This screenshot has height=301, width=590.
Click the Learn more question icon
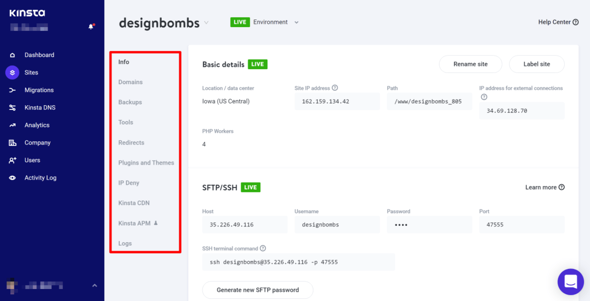coord(562,187)
